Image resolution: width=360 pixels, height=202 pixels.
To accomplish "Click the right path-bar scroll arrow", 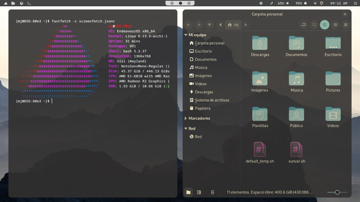I will [246, 25].
